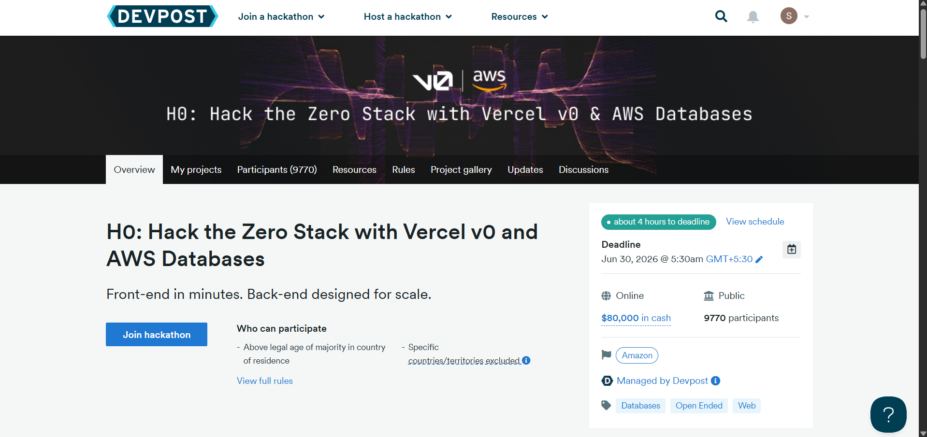This screenshot has height=437, width=927.
Task: Click the 9770 participants count
Action: click(741, 318)
